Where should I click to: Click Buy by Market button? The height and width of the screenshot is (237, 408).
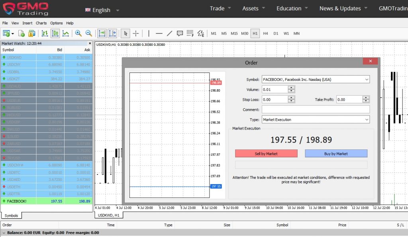(x=336, y=154)
